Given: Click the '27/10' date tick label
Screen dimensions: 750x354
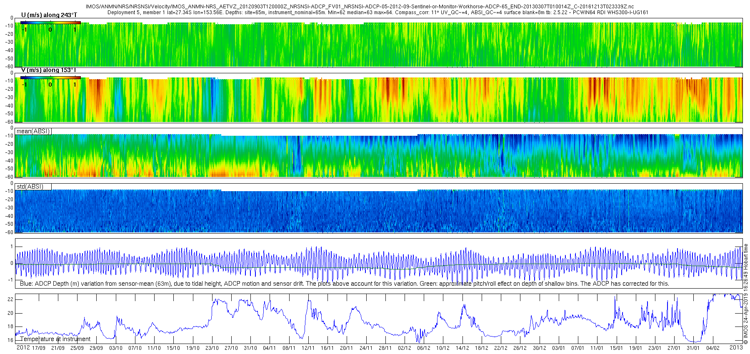Looking at the screenshot, I should 231,348.
